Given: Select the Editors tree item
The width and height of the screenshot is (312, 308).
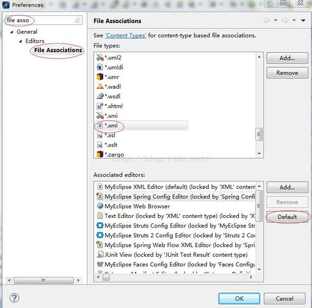Looking at the screenshot, I should 35,41.
